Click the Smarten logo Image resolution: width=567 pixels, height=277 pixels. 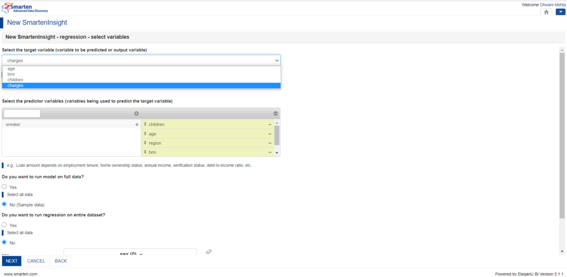(24, 8)
